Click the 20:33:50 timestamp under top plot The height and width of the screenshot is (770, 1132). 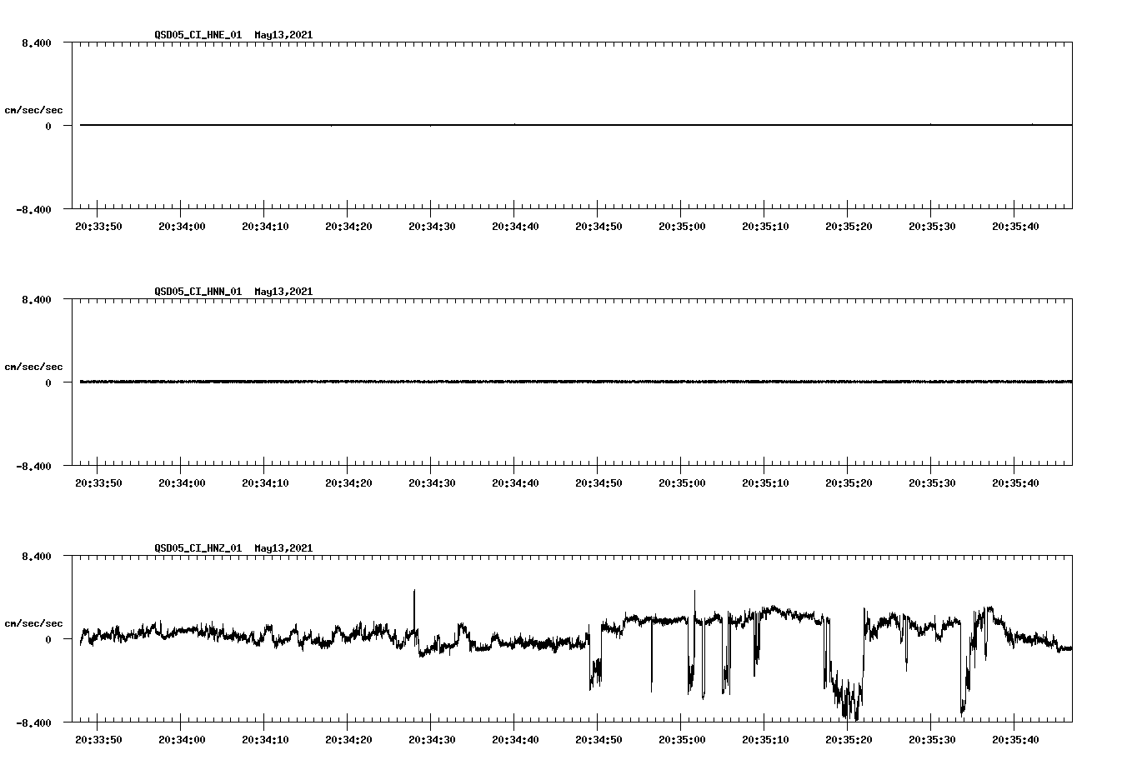(x=99, y=224)
